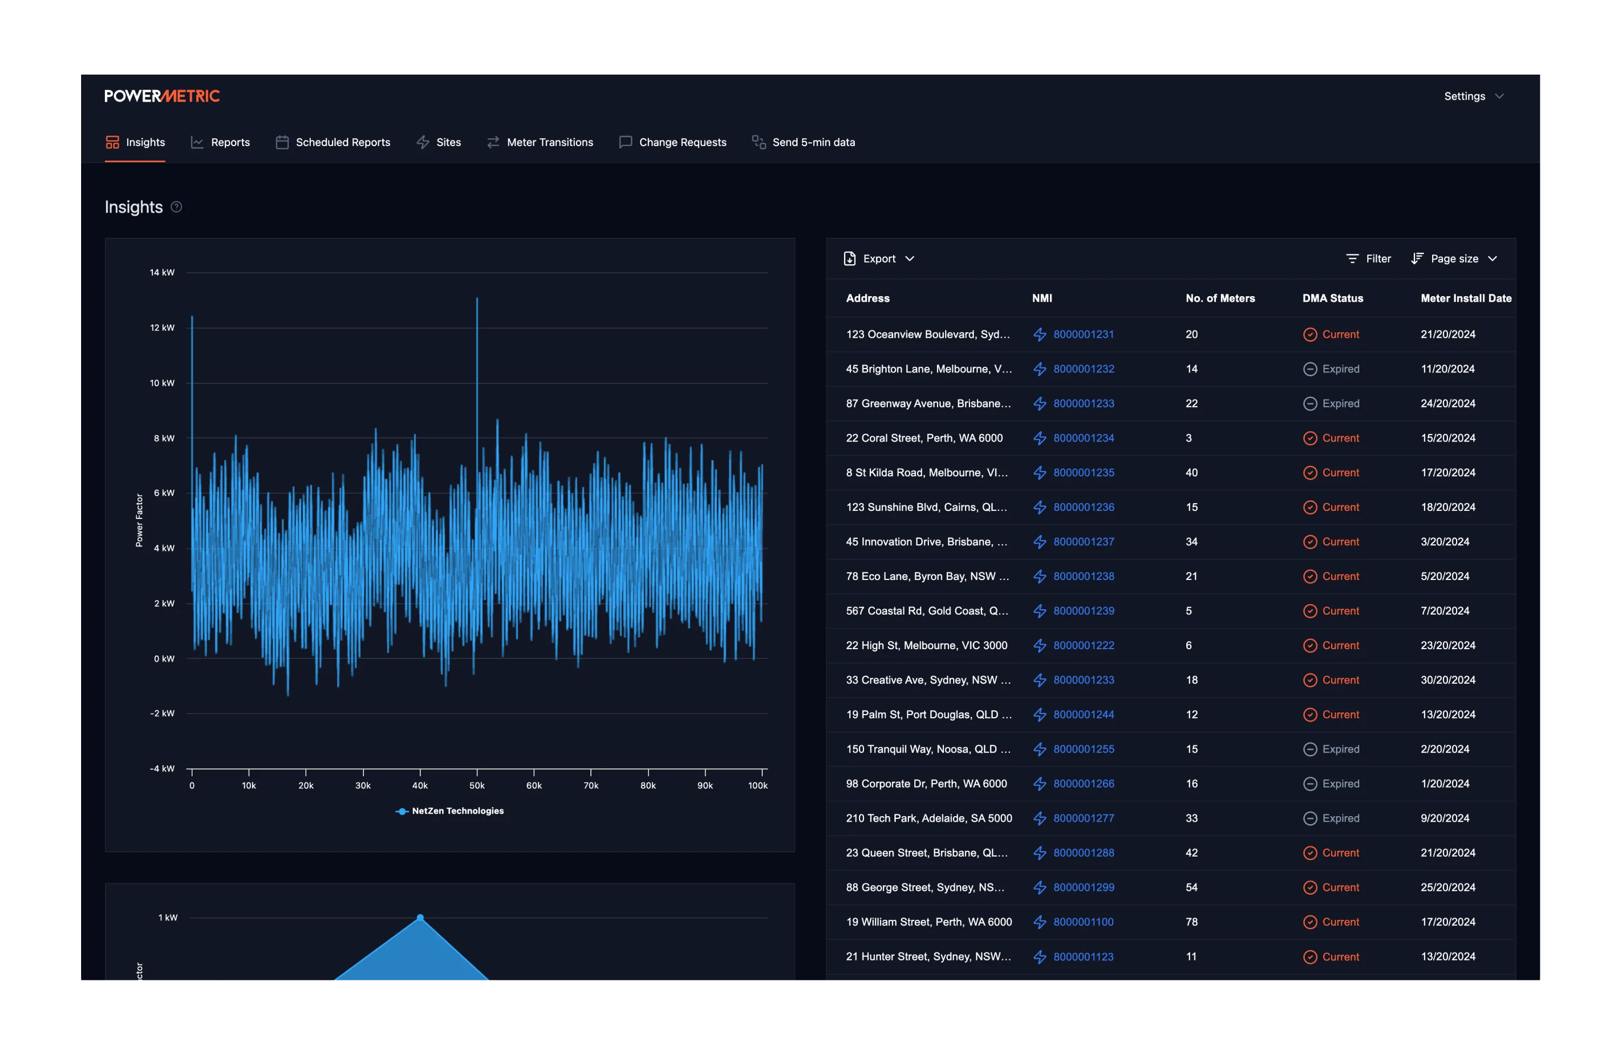Screen dimensions: 1622x1054
Task: Go to the Scheduled Reports tab
Action: point(333,142)
